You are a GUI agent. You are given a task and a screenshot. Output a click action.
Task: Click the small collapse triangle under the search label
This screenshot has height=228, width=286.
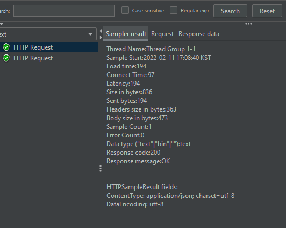pyautogui.click(x=2, y=24)
